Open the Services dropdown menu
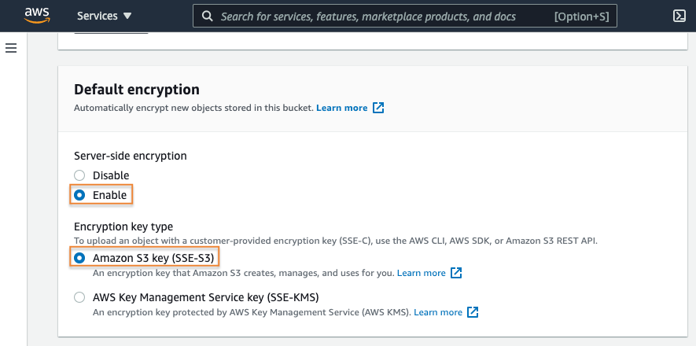Image resolution: width=696 pixels, height=346 pixels. [x=105, y=16]
